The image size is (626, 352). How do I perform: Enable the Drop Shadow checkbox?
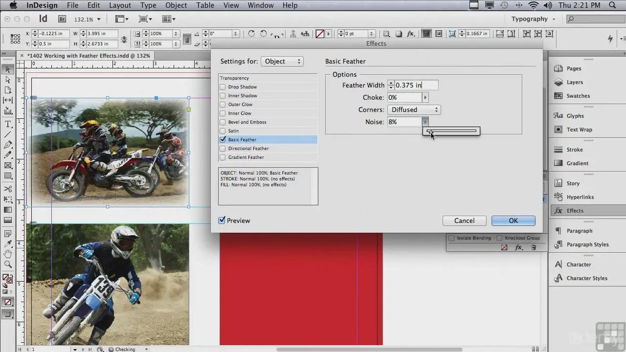(x=223, y=87)
